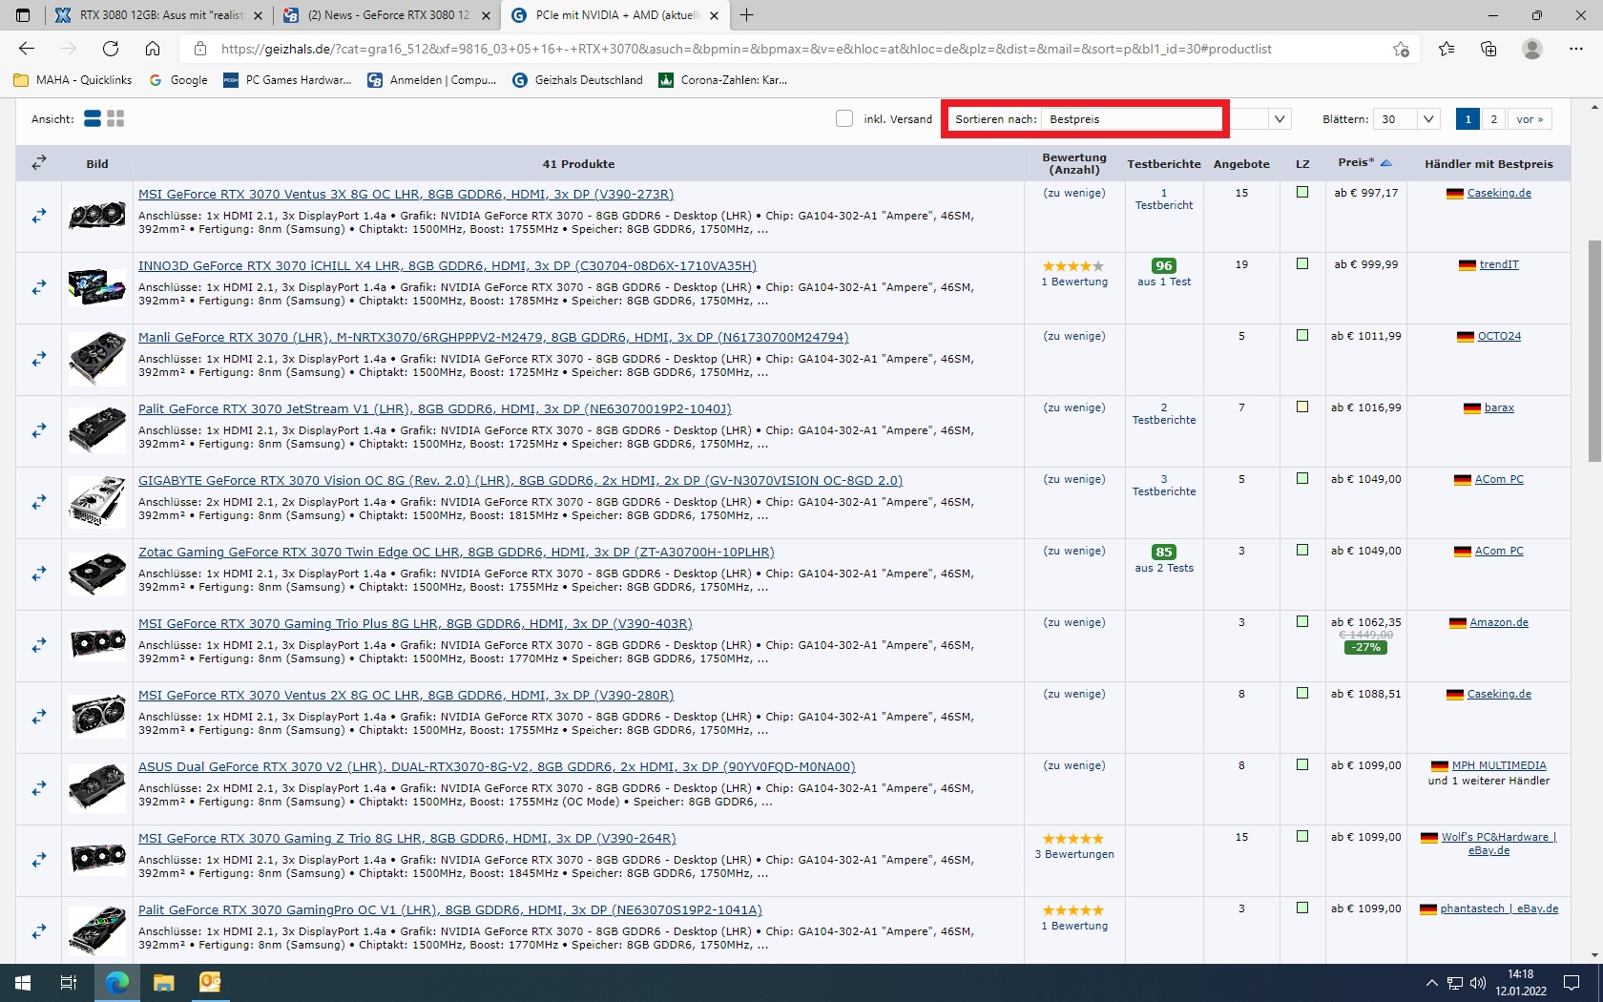Compare the INNO3D iCHILL X4 product

39,287
